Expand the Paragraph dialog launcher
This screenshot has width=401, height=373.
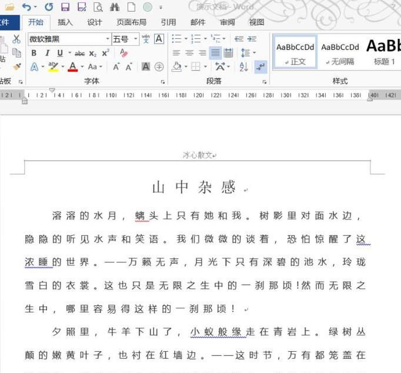pos(265,82)
